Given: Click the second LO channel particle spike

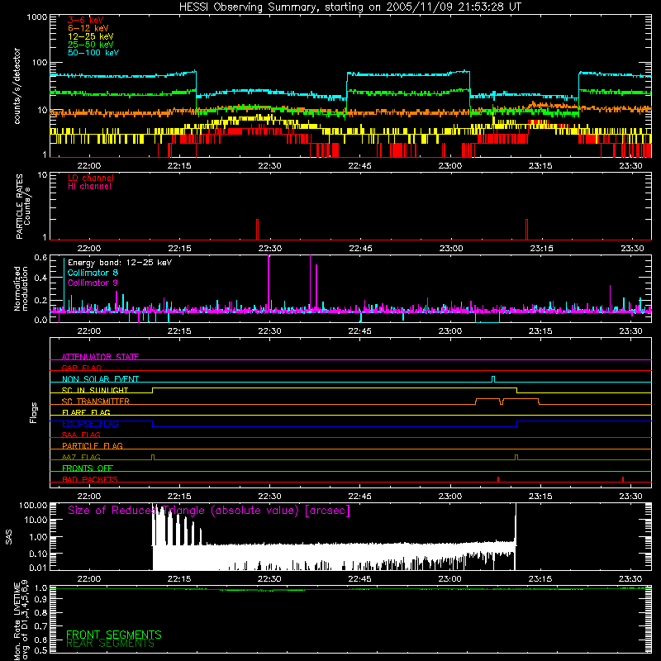Looking at the screenshot, I should tap(526, 230).
